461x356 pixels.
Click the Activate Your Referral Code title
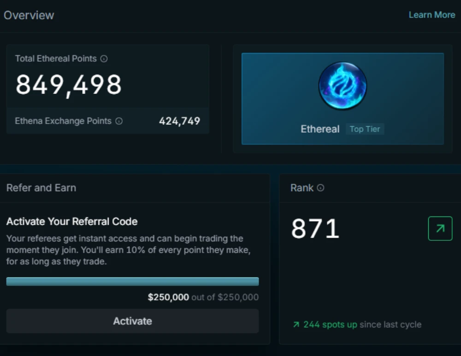point(72,222)
